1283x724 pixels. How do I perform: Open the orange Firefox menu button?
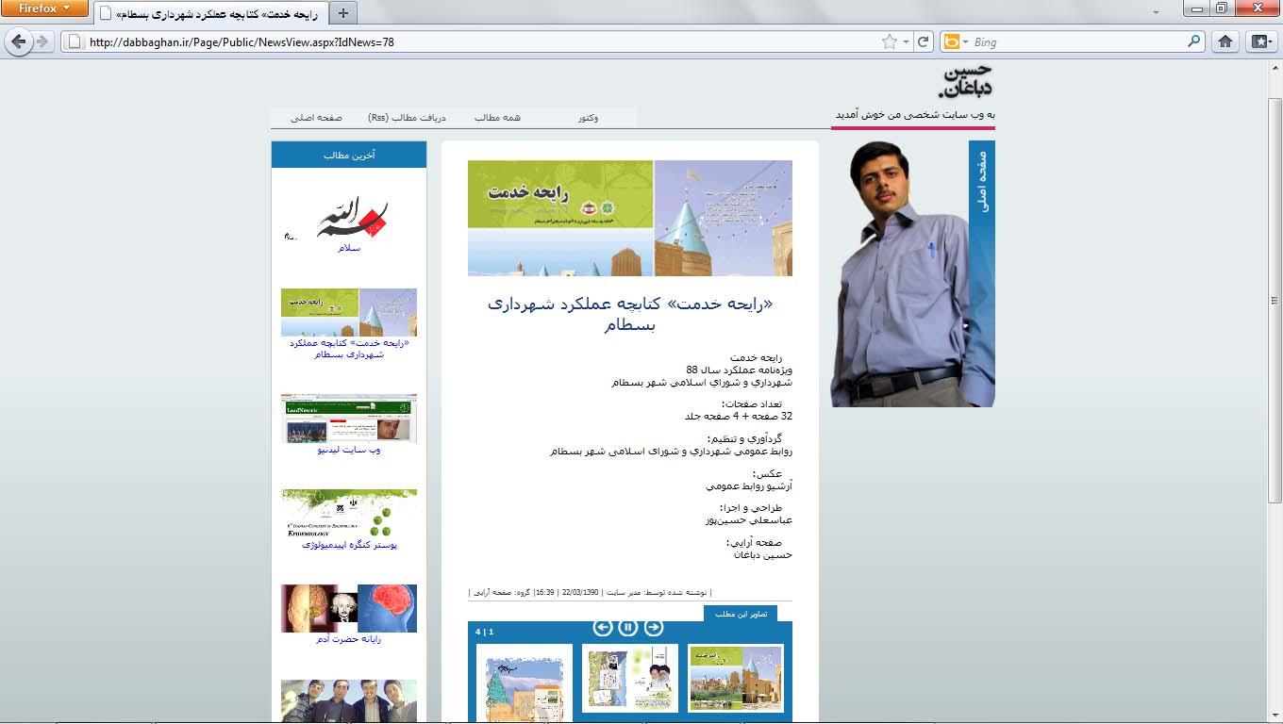[x=44, y=8]
